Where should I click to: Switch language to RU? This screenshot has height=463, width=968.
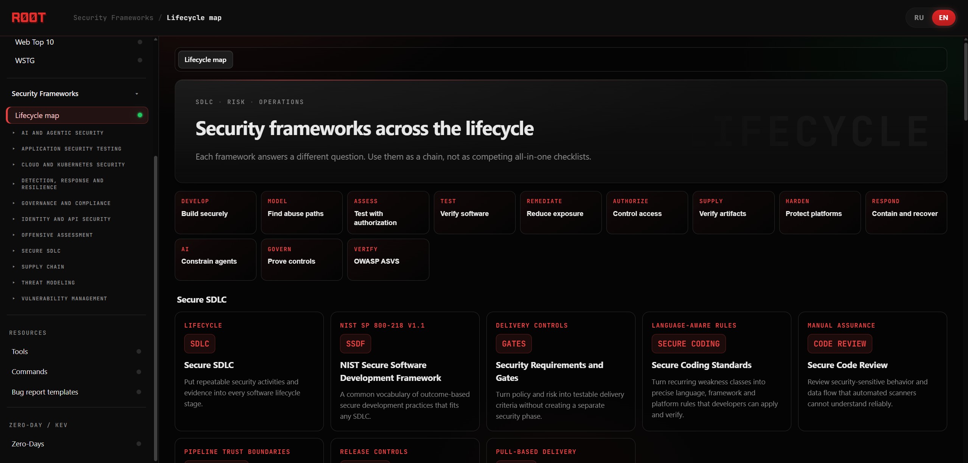tap(919, 18)
